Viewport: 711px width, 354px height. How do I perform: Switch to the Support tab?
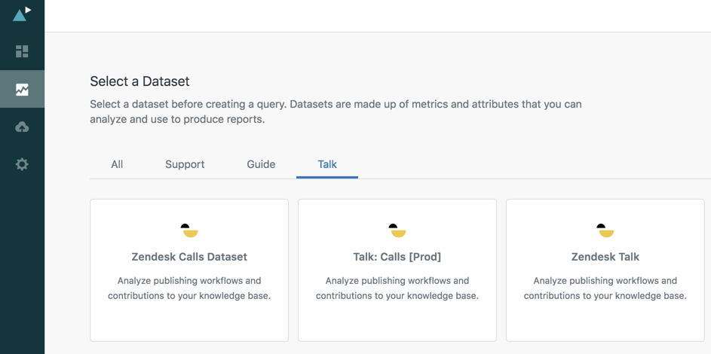[185, 164]
